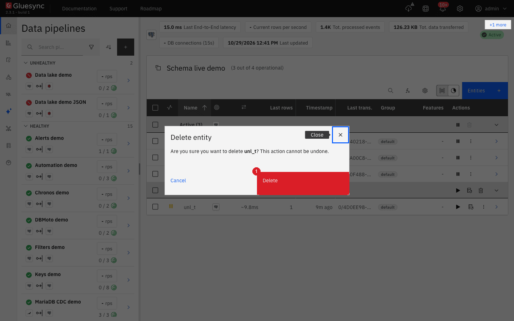Image resolution: width=514 pixels, height=321 pixels.
Task: Open the blue AI sparkle sidebar icon
Action: [9, 111]
